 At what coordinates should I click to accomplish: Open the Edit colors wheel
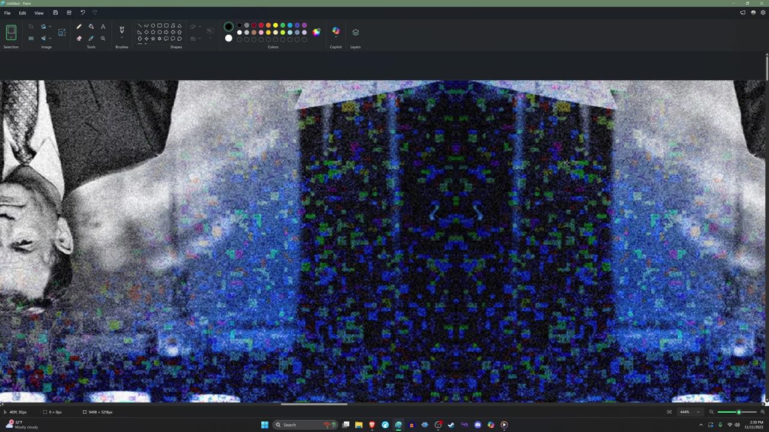[316, 32]
